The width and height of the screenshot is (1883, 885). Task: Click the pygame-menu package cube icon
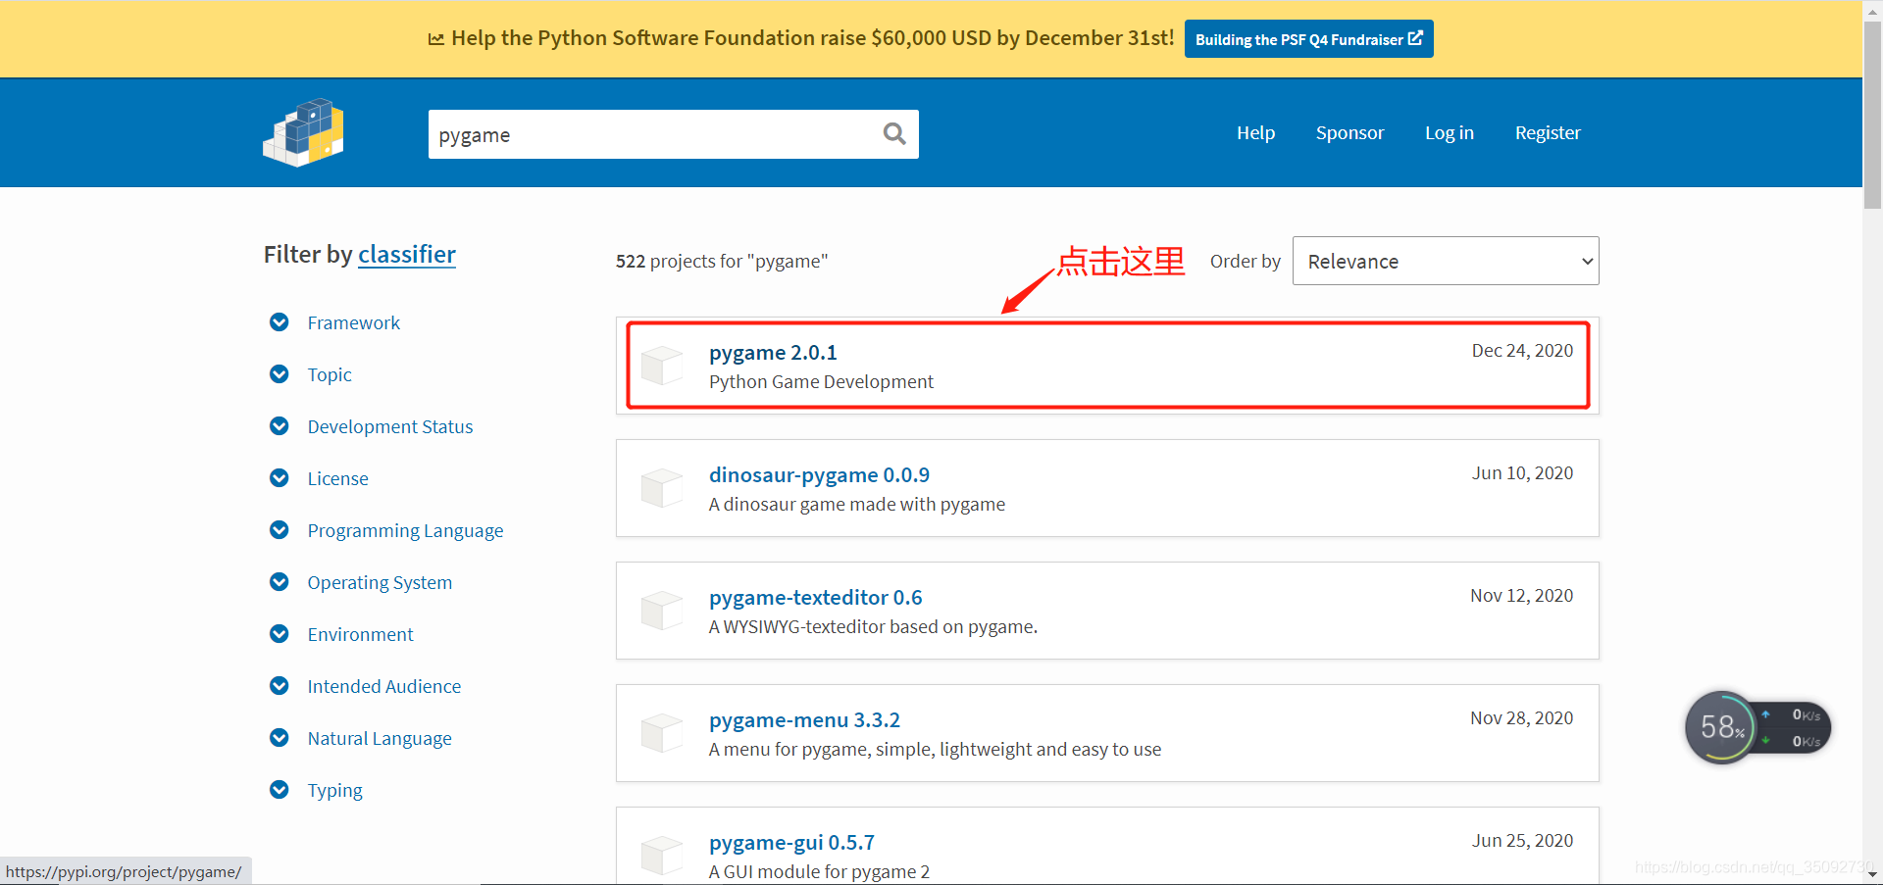(662, 733)
